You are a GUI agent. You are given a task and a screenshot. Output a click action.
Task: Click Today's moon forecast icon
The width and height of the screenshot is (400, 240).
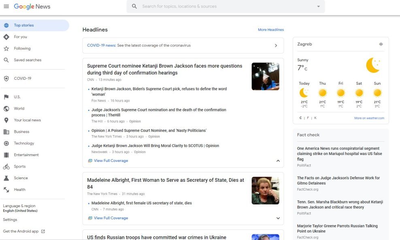click(304, 93)
